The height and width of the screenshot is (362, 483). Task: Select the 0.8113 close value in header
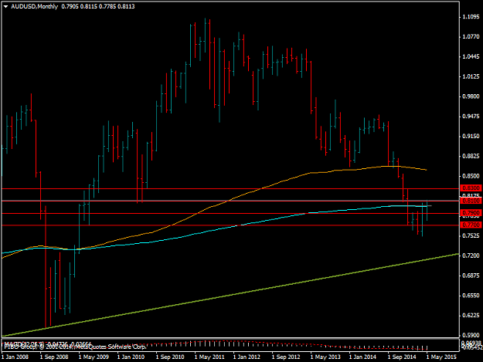point(126,6)
